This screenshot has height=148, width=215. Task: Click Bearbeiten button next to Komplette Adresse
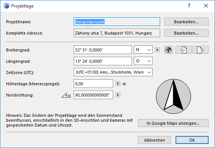186,33
